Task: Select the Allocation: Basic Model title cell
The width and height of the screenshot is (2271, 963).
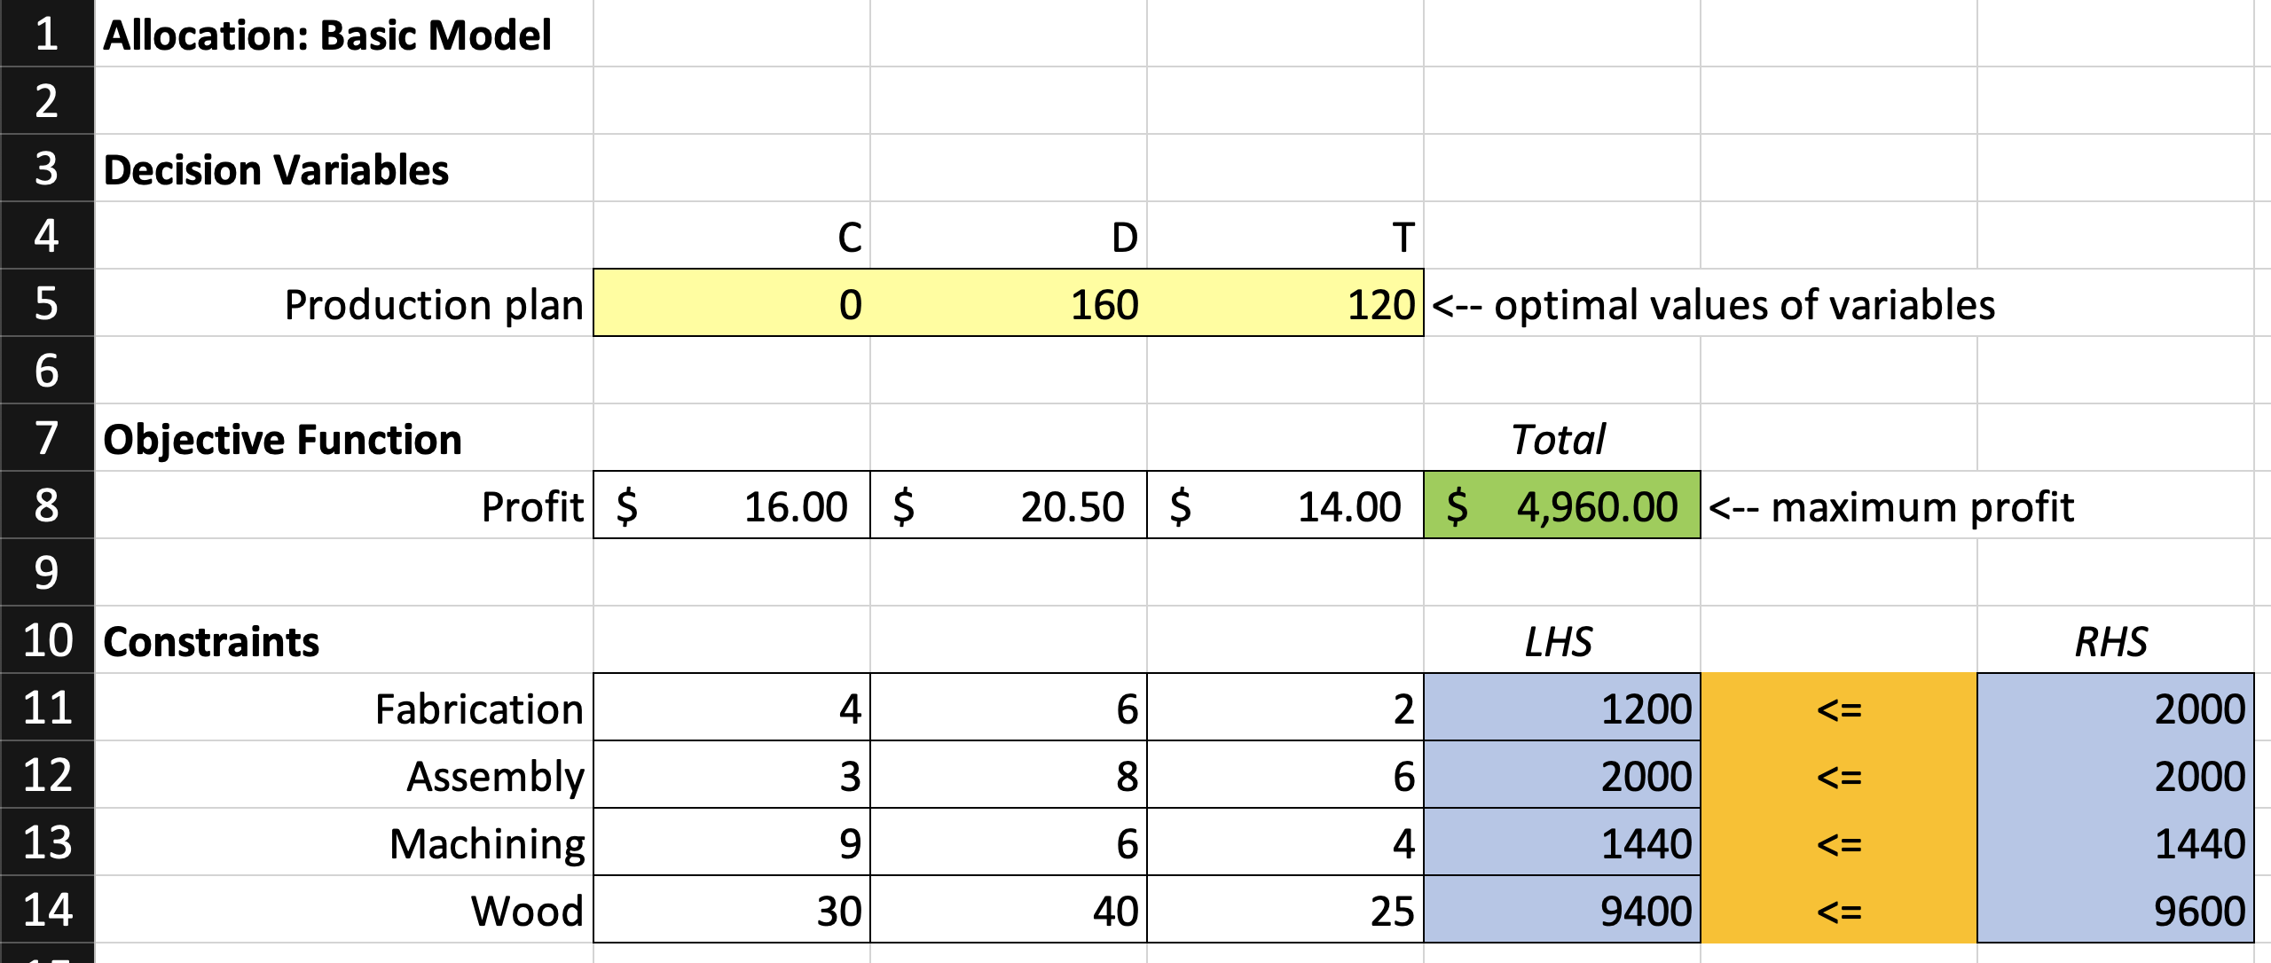Action: (x=343, y=34)
